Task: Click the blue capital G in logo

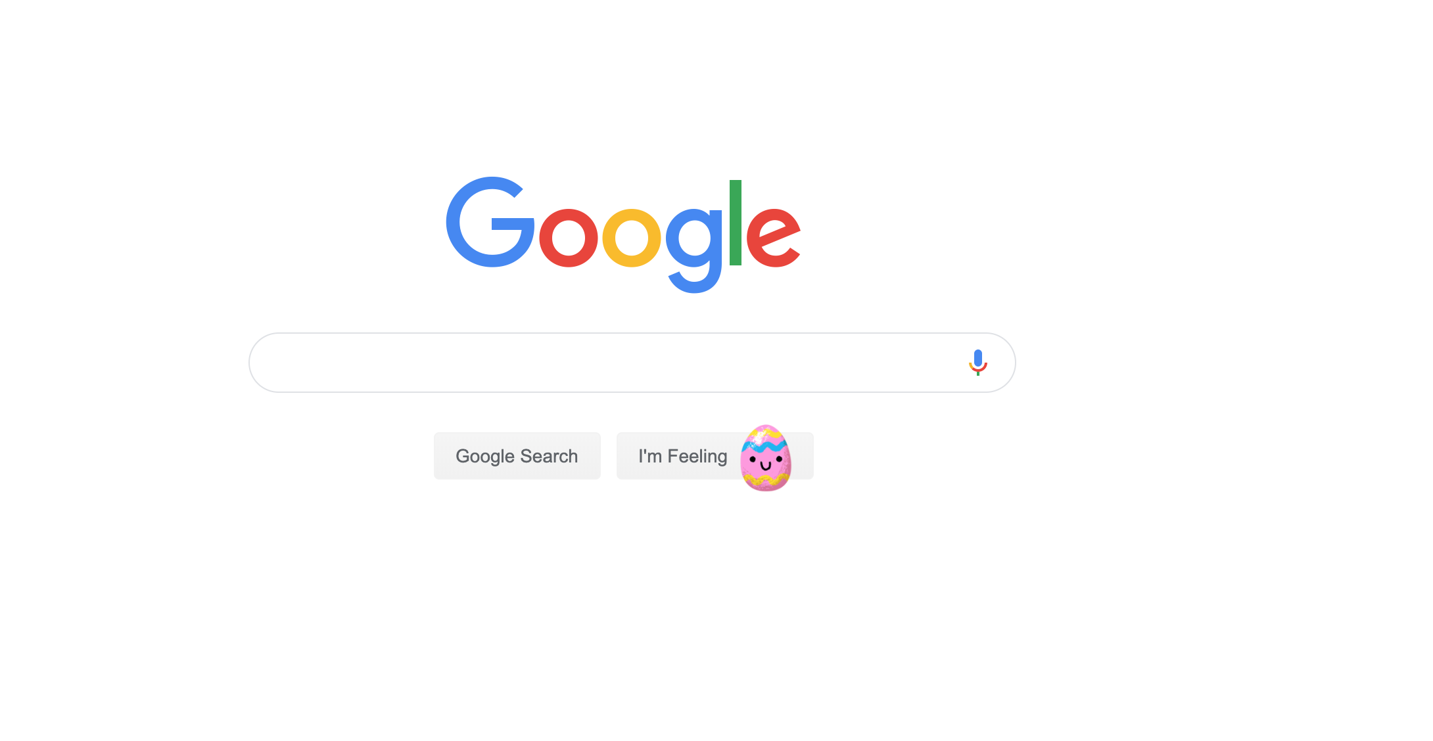Action: pyautogui.click(x=490, y=222)
